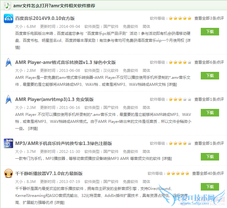Click star rating of MP3/AMR 转换专家
The width and height of the screenshot is (227, 208).
pyautogui.click(x=180, y=143)
